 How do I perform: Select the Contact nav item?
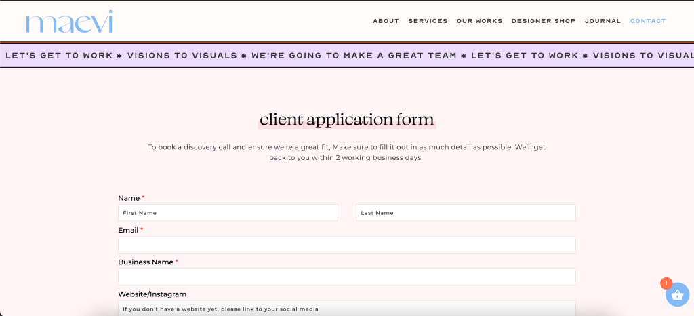click(x=648, y=21)
